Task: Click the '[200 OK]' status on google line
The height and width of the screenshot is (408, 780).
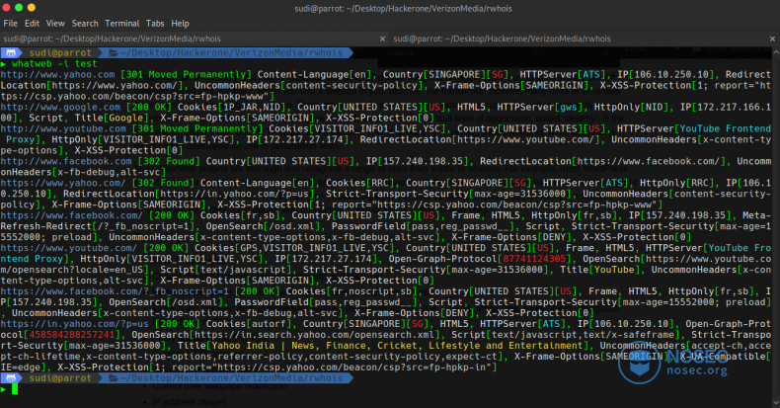Action: (149, 107)
